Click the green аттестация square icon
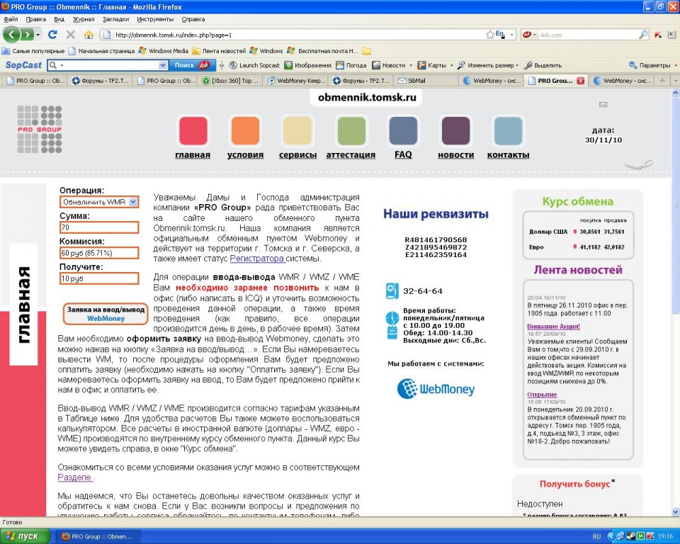 click(351, 130)
